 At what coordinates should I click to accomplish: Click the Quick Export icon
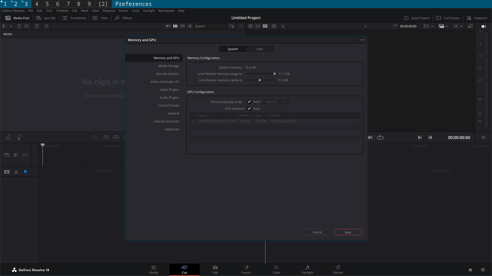point(406,18)
